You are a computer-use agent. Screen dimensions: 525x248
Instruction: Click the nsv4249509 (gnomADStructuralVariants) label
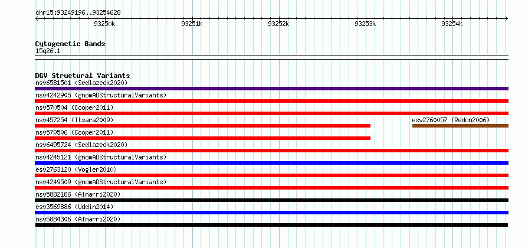[x=101, y=182]
